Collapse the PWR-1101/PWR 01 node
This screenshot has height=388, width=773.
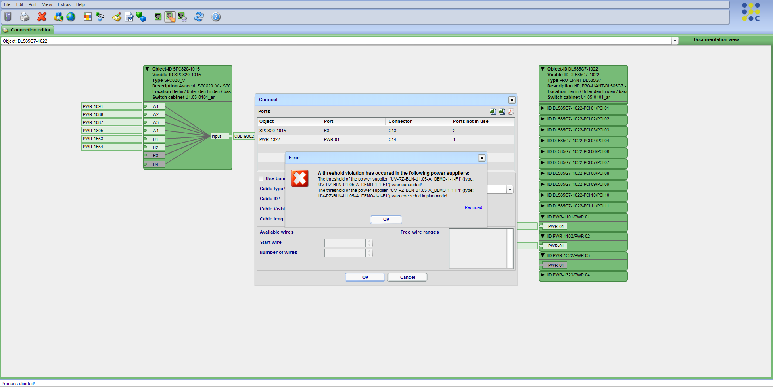click(543, 217)
